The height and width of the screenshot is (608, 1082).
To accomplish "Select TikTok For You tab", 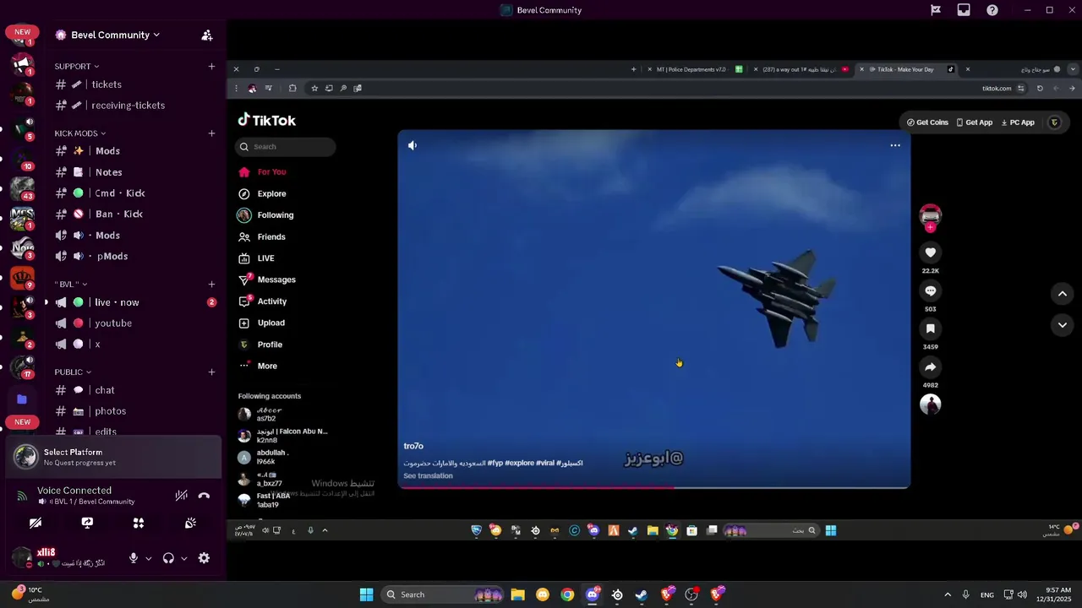I will [263, 172].
